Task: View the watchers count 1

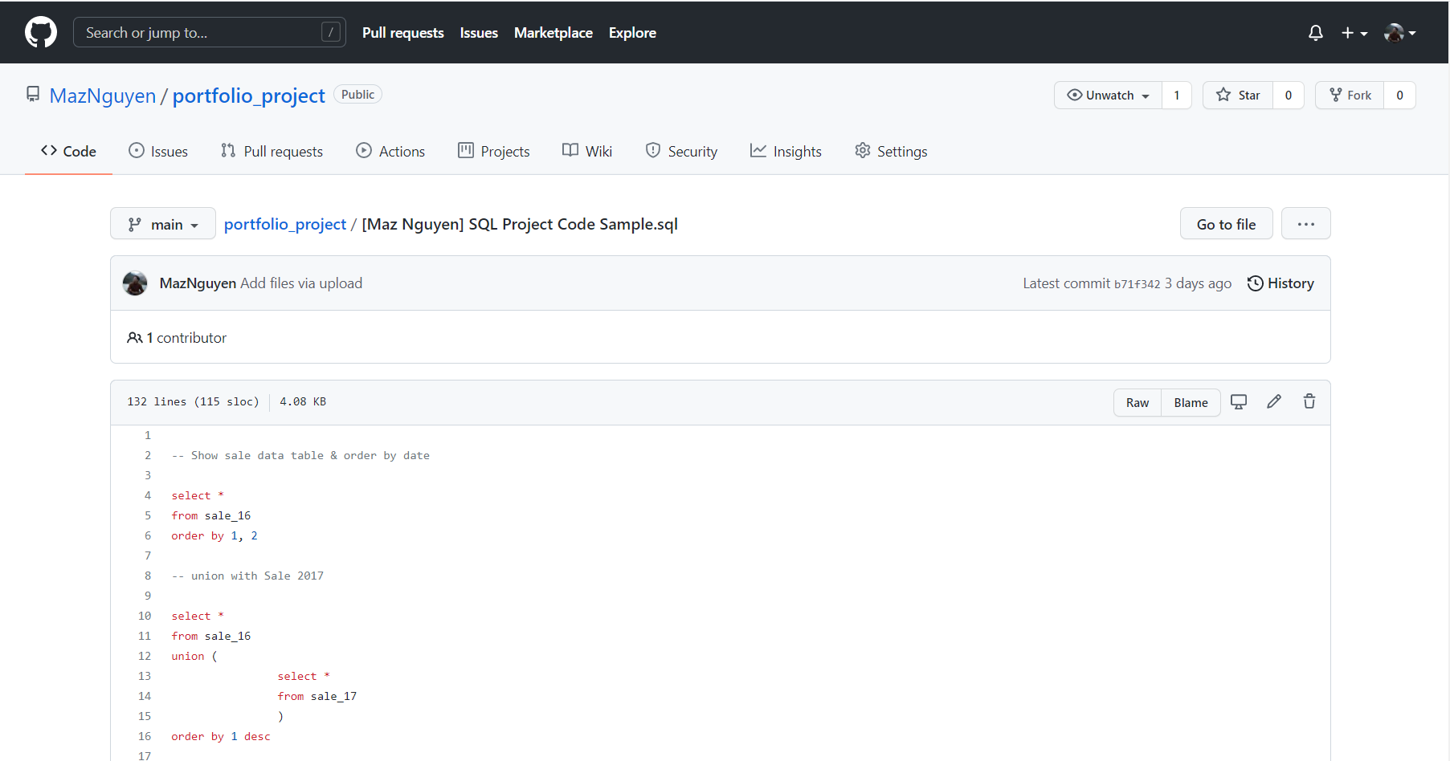Action: click(1177, 95)
